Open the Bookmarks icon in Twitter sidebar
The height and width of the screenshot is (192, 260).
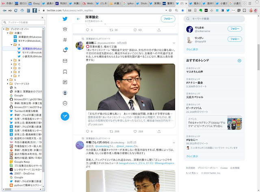65,72
